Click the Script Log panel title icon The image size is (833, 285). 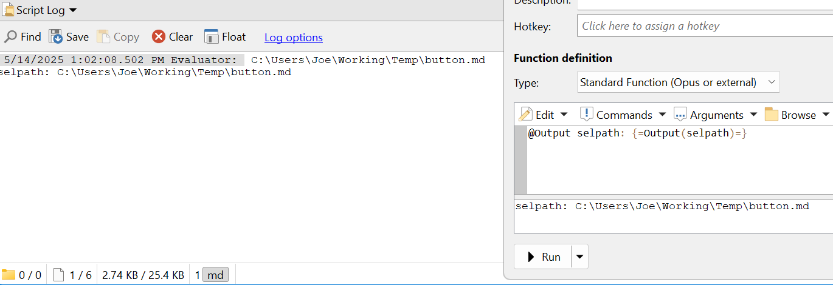tap(9, 10)
